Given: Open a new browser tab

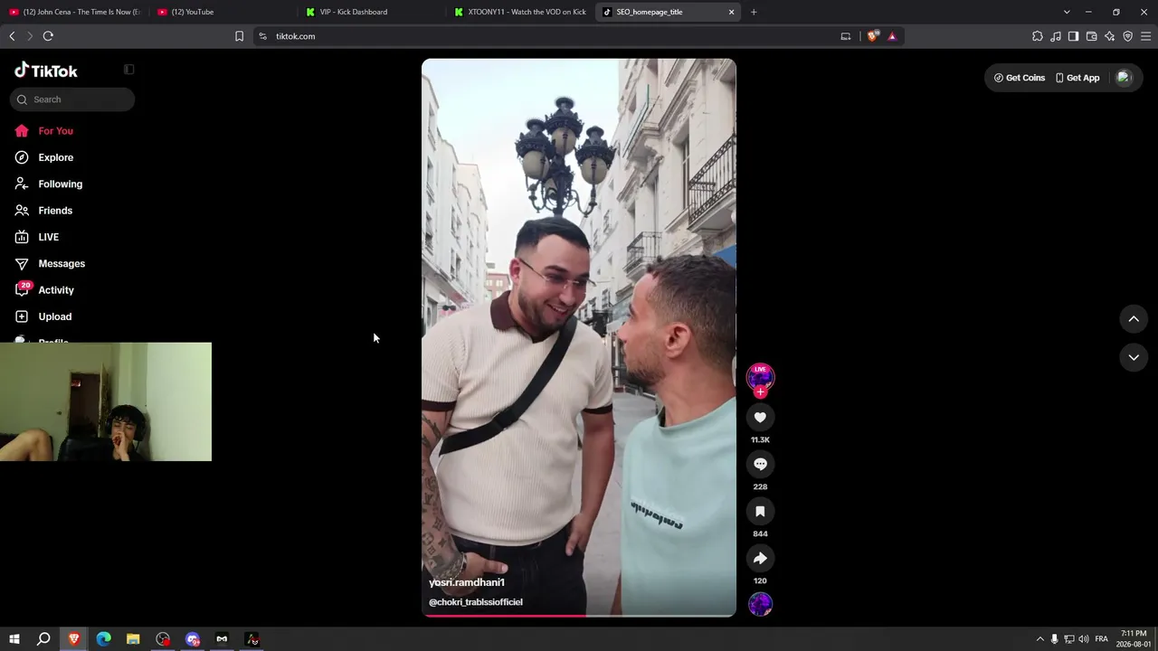Looking at the screenshot, I should (x=754, y=12).
